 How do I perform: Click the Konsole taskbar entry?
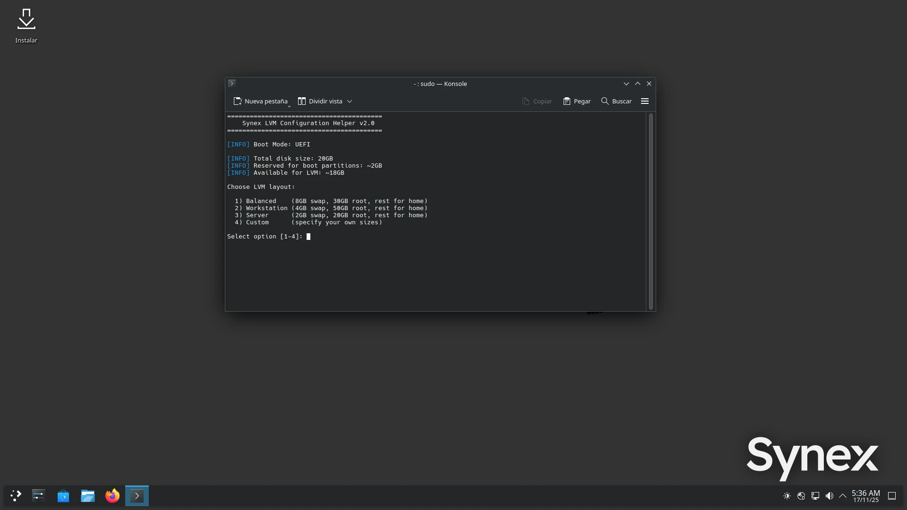[137, 496]
